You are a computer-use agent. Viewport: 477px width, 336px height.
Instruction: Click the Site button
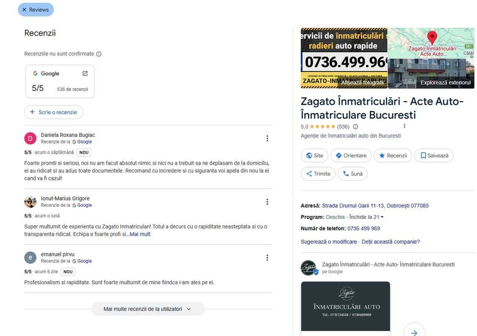[x=314, y=156]
